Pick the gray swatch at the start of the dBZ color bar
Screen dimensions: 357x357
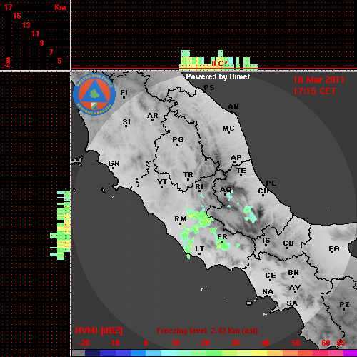click(x=79, y=353)
